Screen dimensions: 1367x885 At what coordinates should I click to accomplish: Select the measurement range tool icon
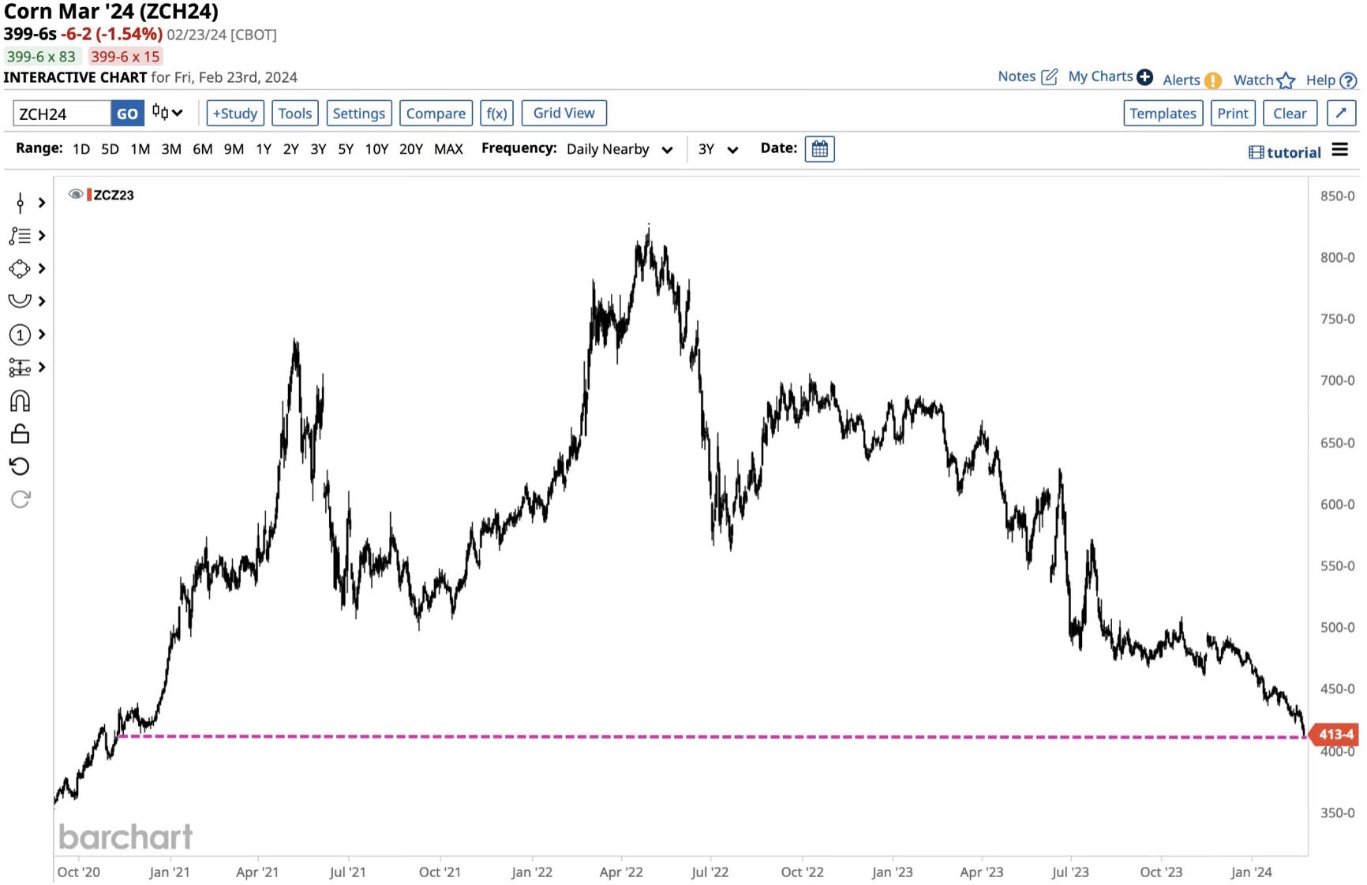pos(20,368)
